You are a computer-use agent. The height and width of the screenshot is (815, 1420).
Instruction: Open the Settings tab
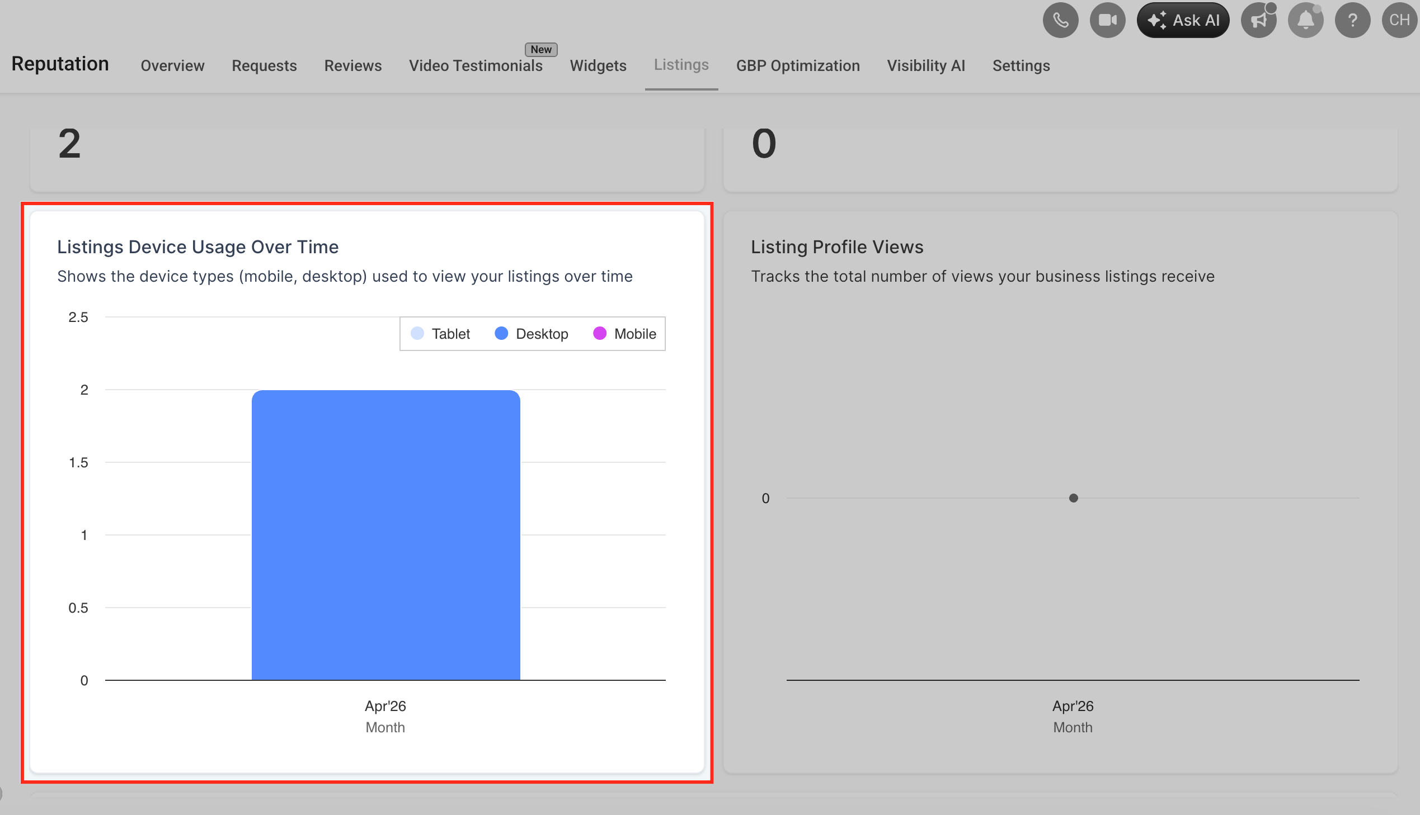[1021, 66]
